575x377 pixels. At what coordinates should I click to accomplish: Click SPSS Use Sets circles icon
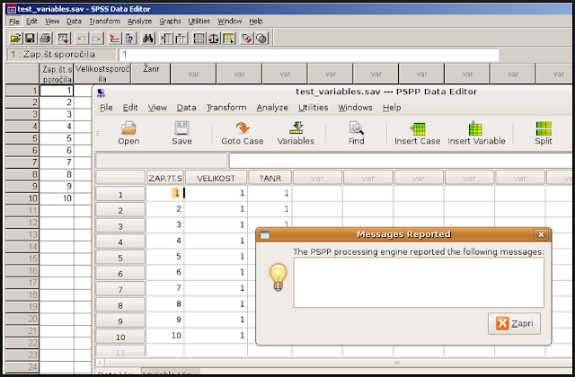coord(261,38)
